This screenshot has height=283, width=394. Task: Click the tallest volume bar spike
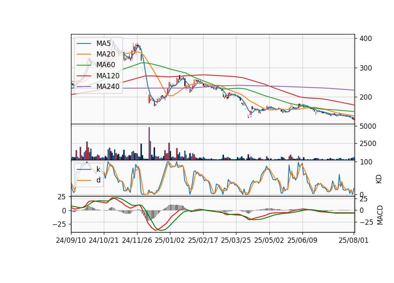click(149, 144)
